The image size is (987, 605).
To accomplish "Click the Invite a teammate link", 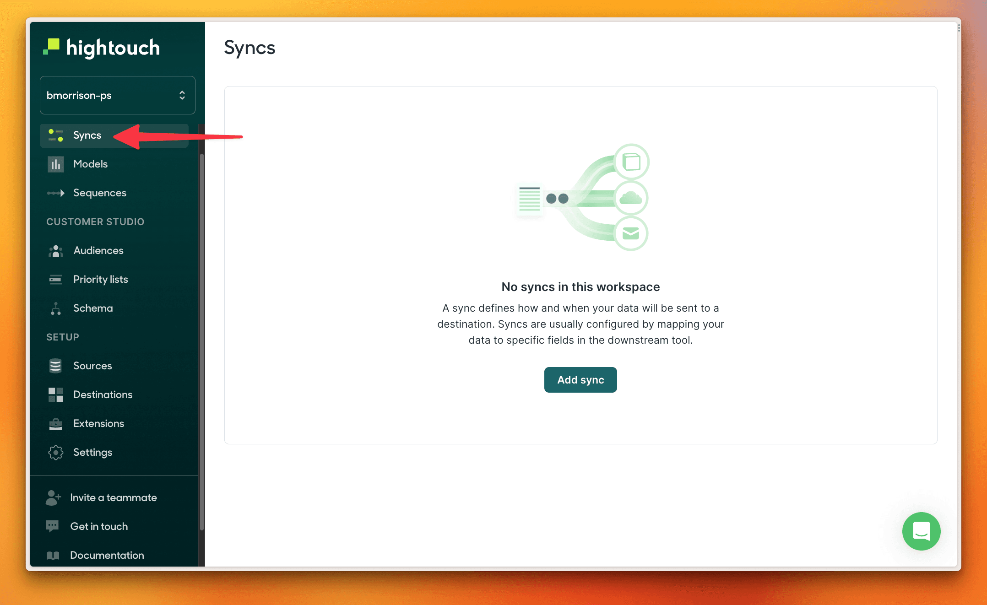I will pos(114,497).
